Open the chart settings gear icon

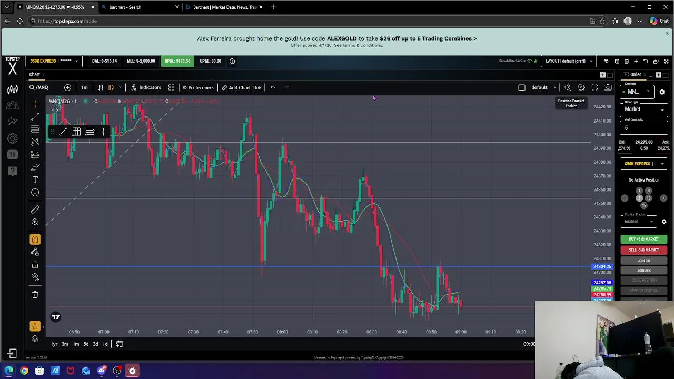[x=581, y=87]
